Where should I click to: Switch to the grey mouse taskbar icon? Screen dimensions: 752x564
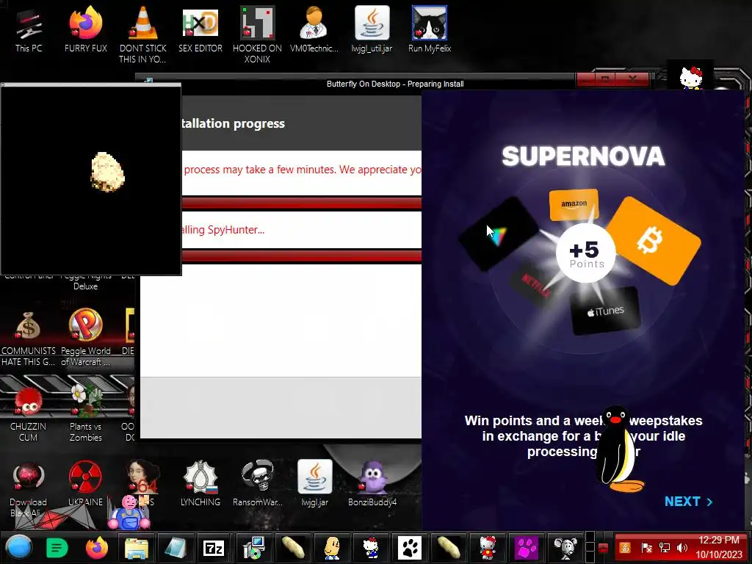click(565, 547)
